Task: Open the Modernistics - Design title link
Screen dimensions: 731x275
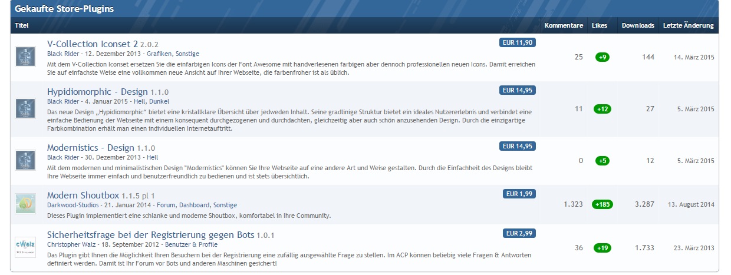Action: [90, 148]
